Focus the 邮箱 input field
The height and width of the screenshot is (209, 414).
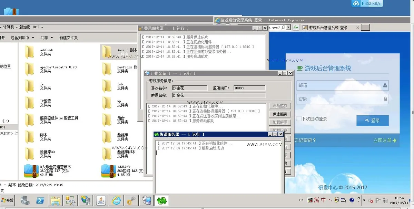click(x=343, y=85)
